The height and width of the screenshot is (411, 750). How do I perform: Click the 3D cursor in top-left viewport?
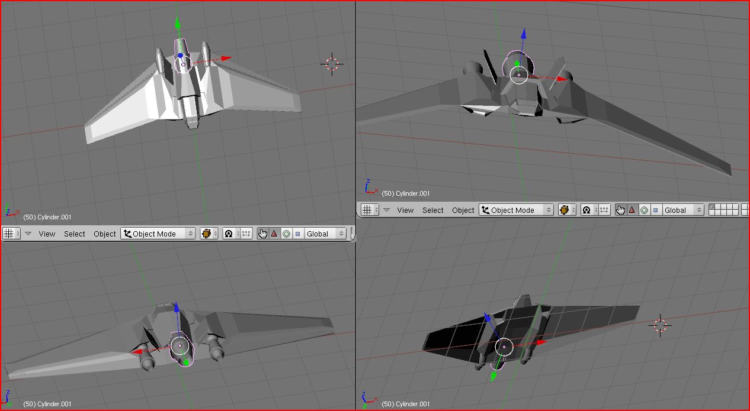pyautogui.click(x=332, y=64)
